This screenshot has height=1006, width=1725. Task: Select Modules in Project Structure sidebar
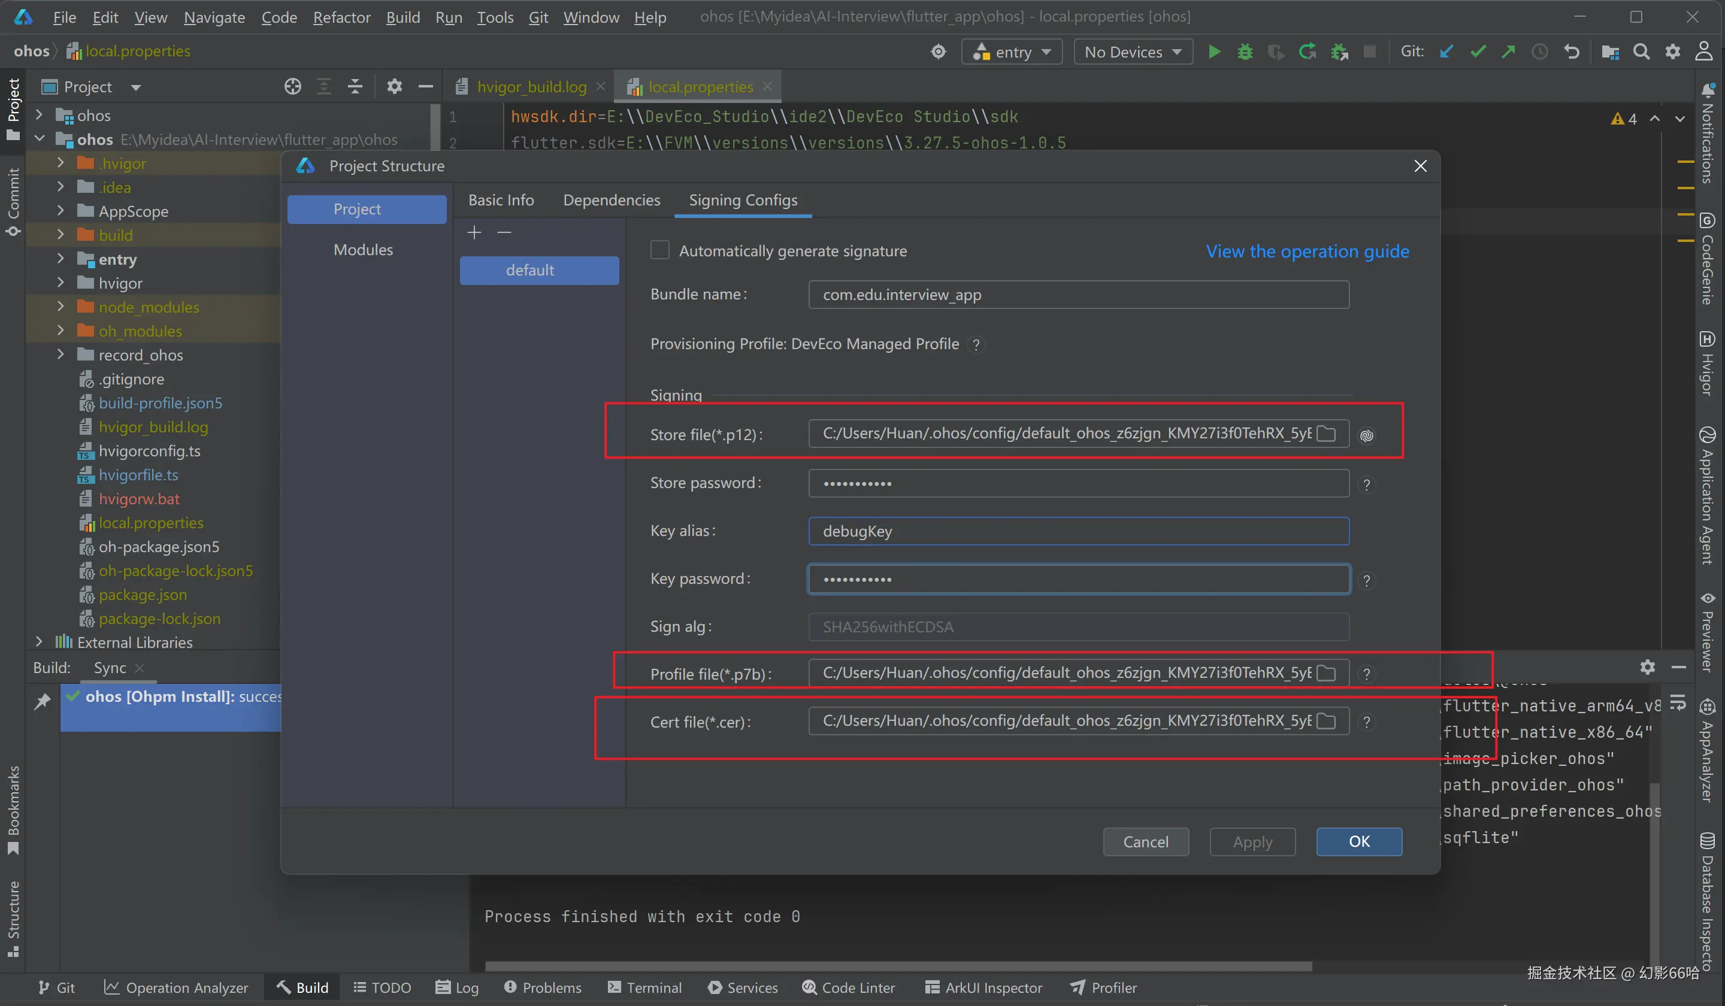point(364,250)
